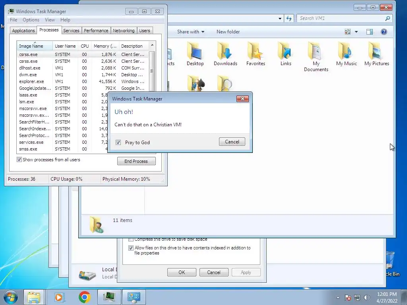The image size is (407, 305).
Task: Sort processes by CPU column
Action: (x=85, y=46)
